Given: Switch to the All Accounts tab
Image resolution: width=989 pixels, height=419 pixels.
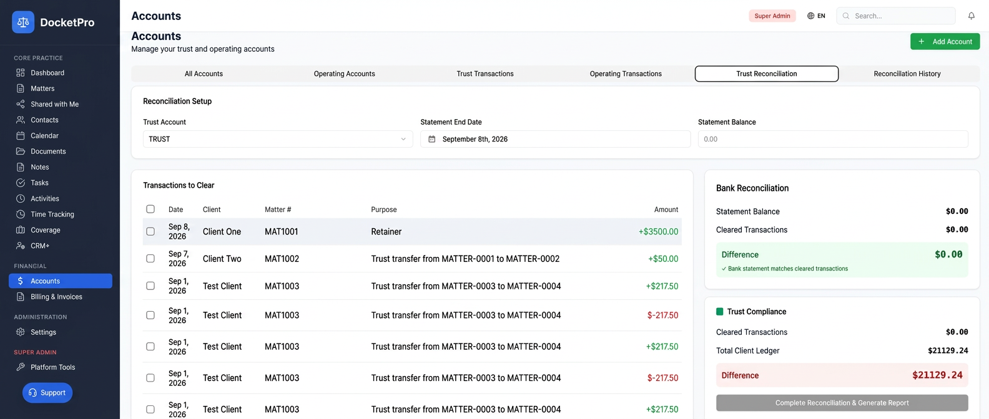Looking at the screenshot, I should (x=204, y=74).
